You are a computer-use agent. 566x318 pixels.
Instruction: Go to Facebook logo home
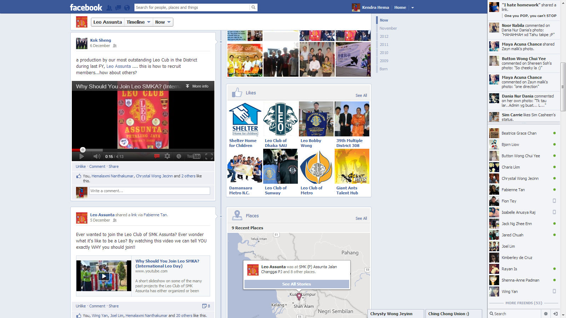point(86,7)
